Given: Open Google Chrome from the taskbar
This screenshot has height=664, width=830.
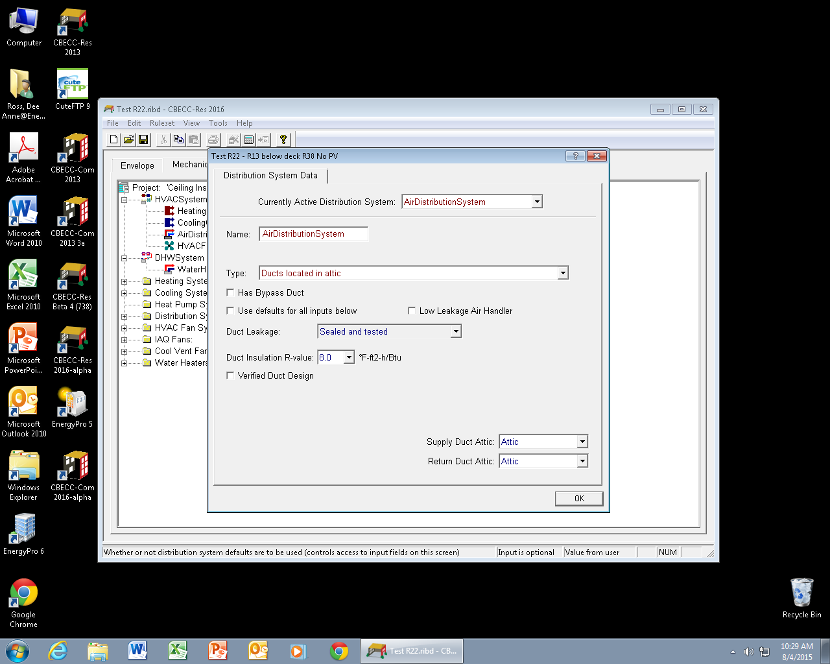Looking at the screenshot, I should pos(338,651).
